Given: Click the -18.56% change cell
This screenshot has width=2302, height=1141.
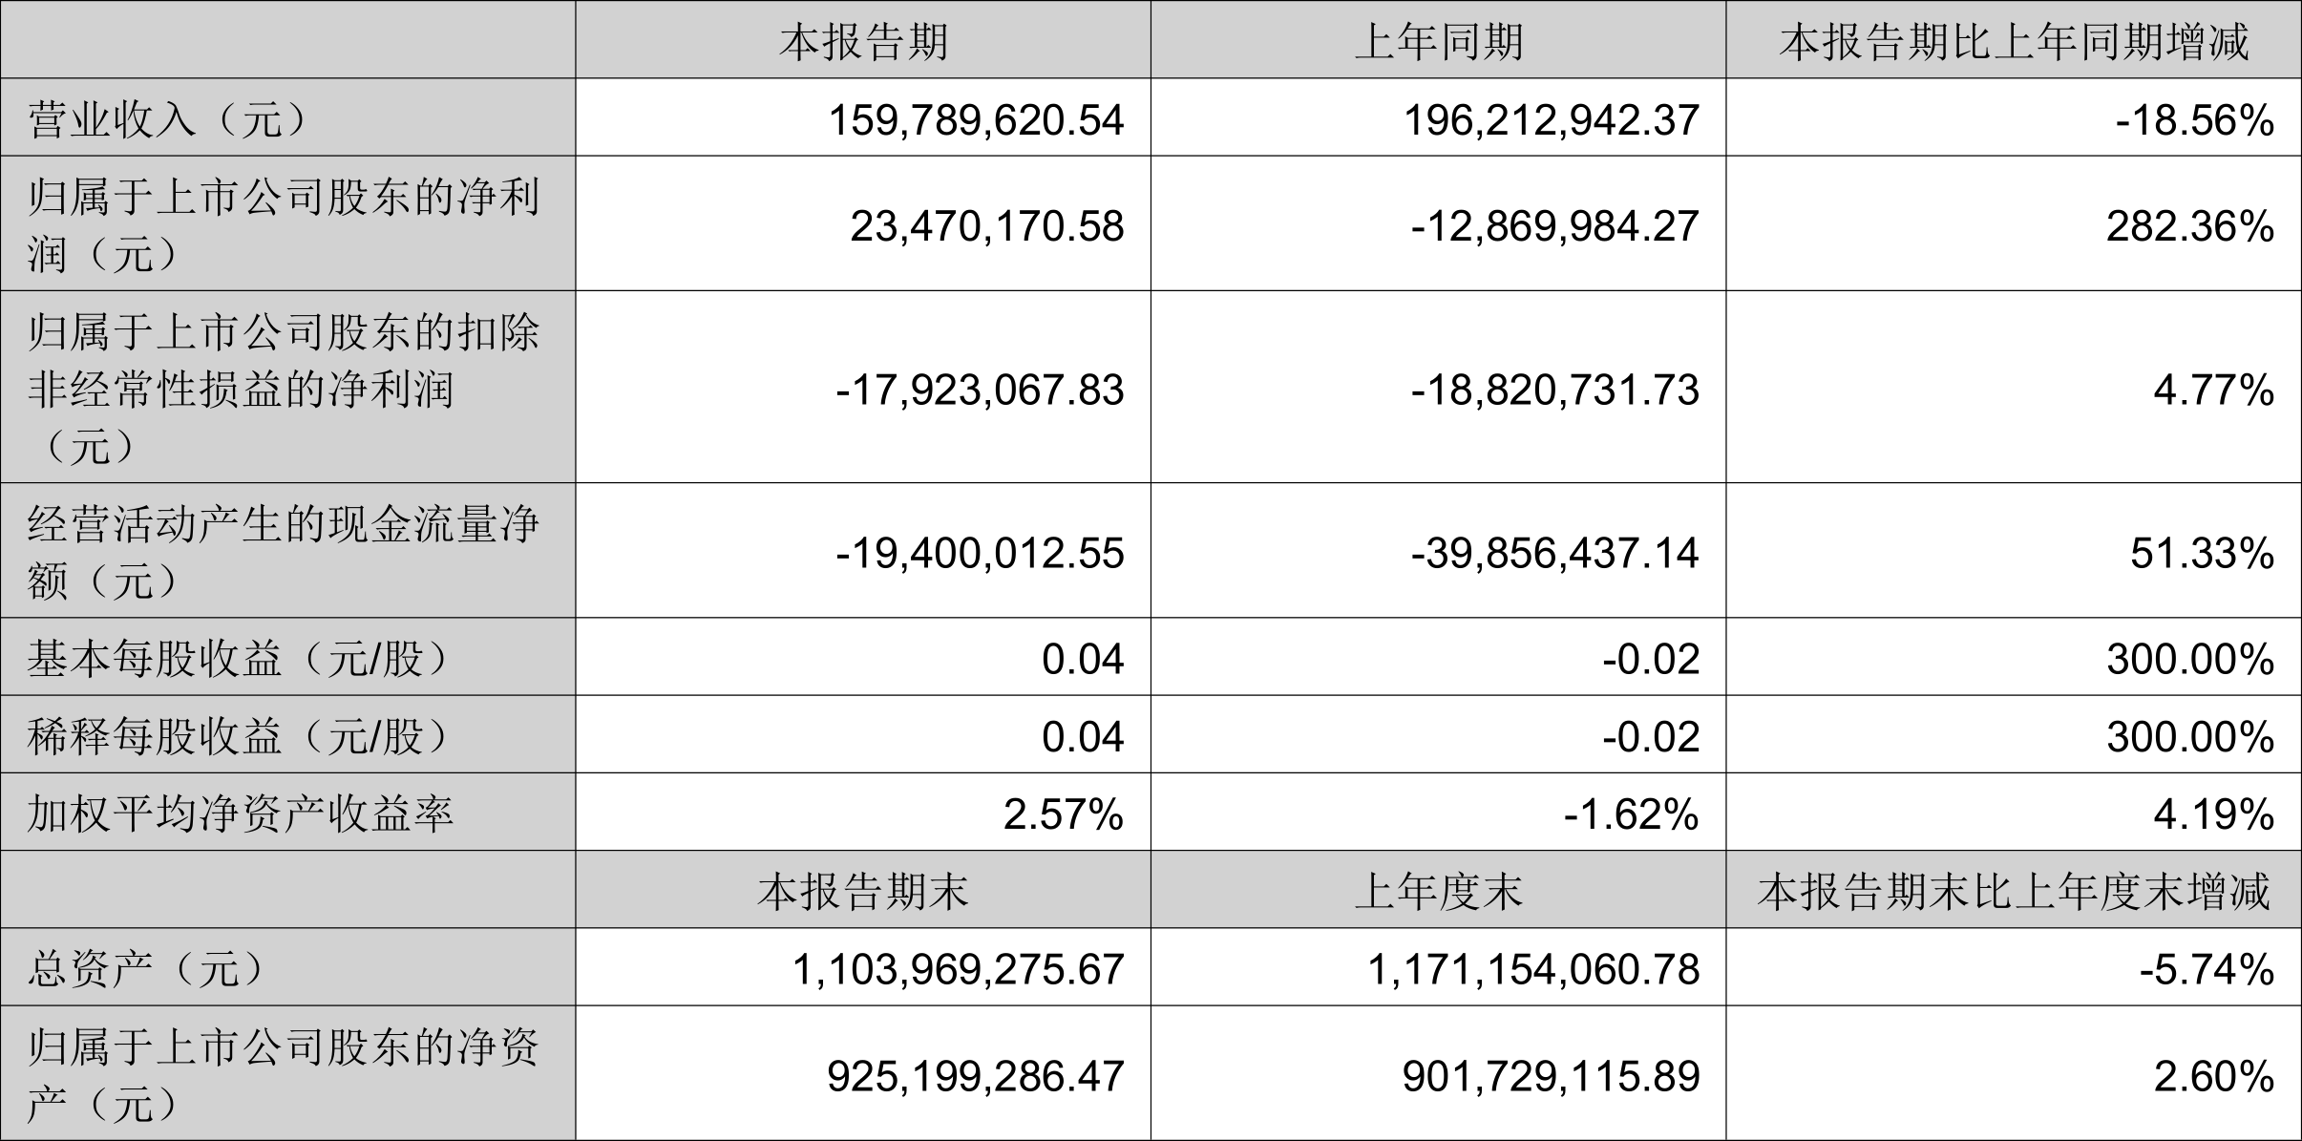Looking at the screenshot, I should (x=2194, y=120).
